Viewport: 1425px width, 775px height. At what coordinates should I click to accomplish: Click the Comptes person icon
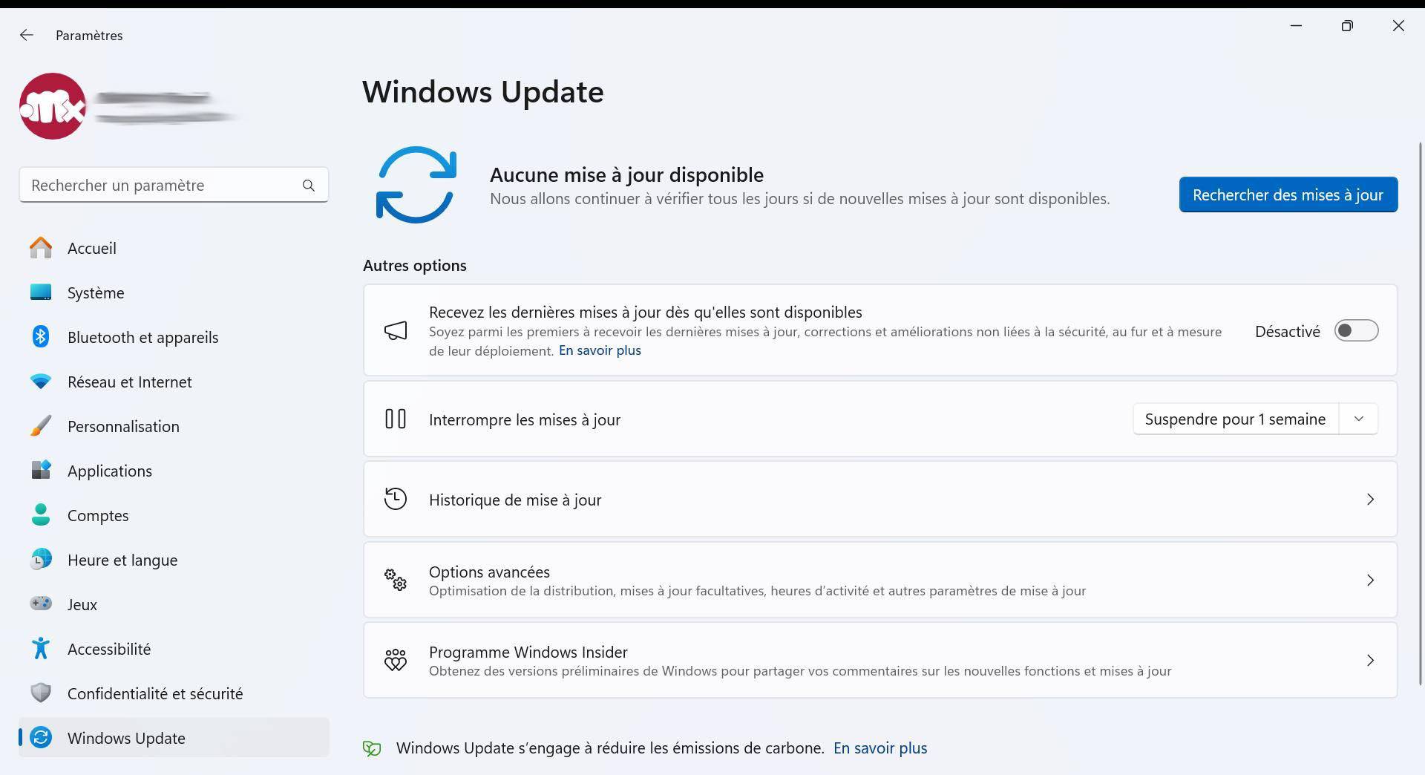point(41,515)
